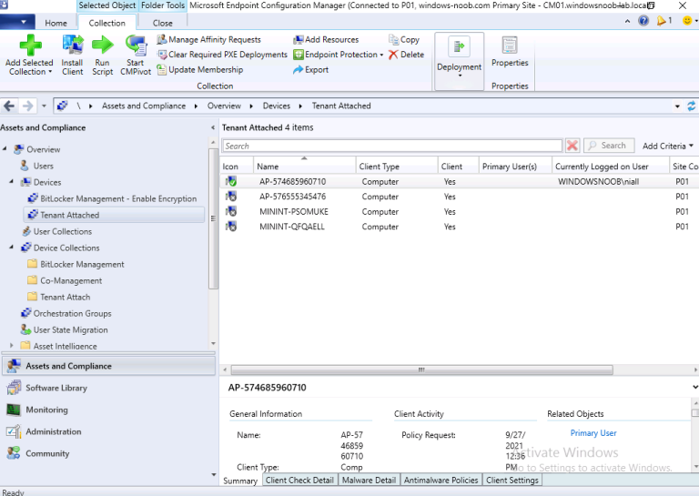Viewport: 699px width, 496px height.
Task: Select BitLocker Management collection folder
Action: (82, 264)
